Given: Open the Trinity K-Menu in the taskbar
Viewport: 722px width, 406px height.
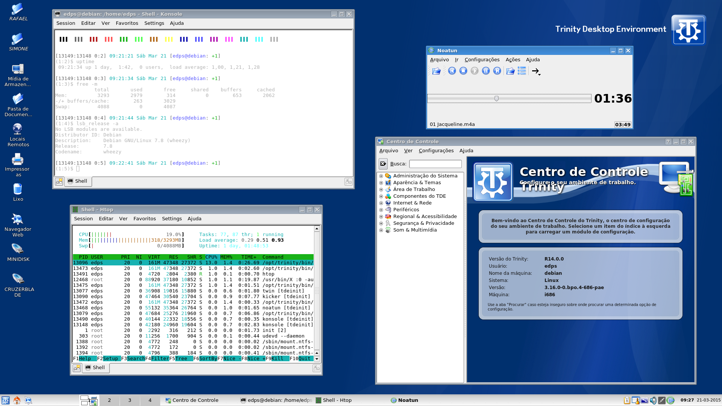Looking at the screenshot, I should 5,400.
